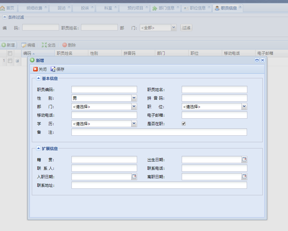
Task: Click the 编辑 toolbar button
Action: 28,45
